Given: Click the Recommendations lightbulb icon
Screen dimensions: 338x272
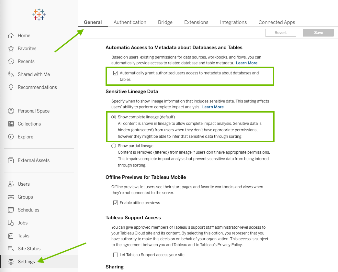Looking at the screenshot, I should [x=11, y=87].
